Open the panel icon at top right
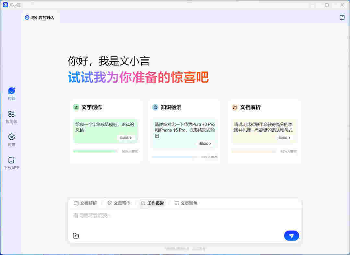 pos(342,18)
